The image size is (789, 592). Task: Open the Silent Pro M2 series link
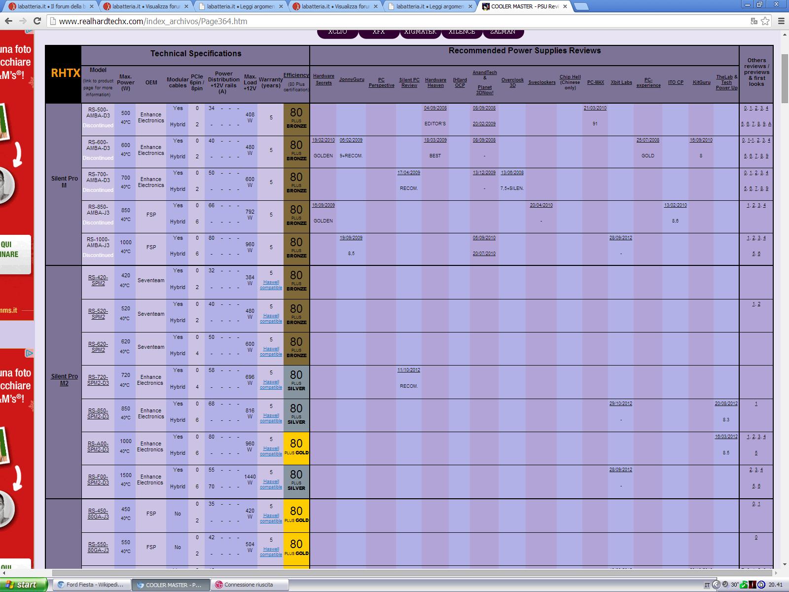tap(64, 379)
